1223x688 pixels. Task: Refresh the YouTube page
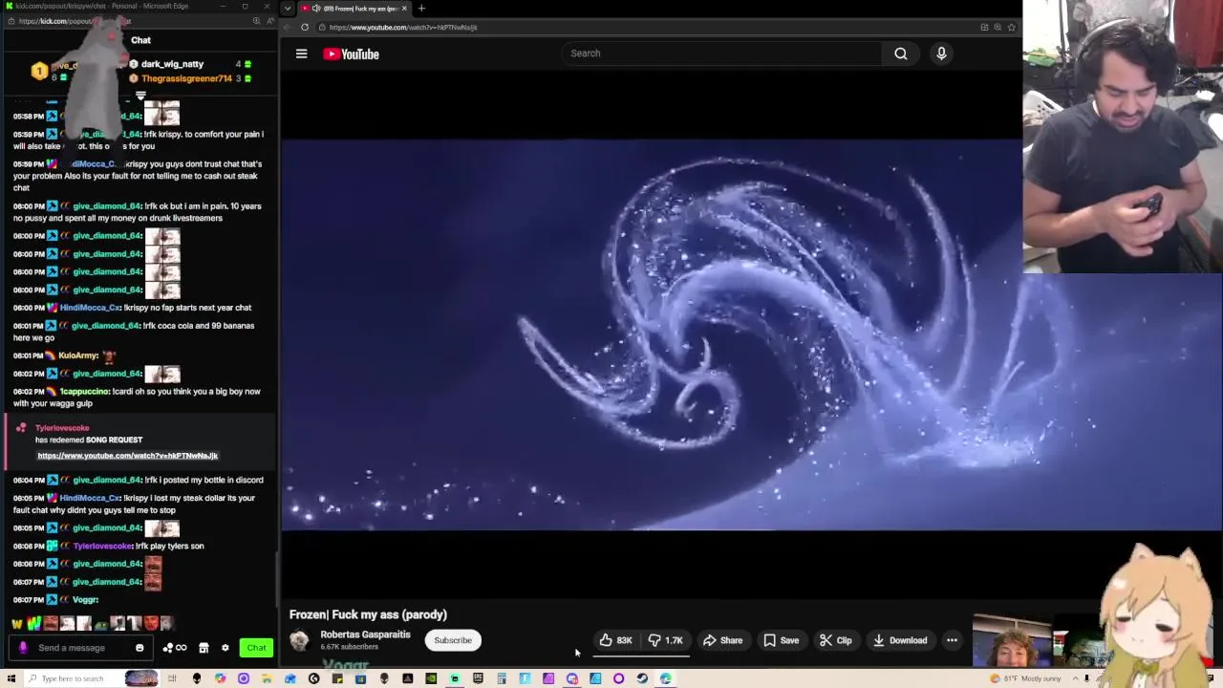click(x=304, y=27)
